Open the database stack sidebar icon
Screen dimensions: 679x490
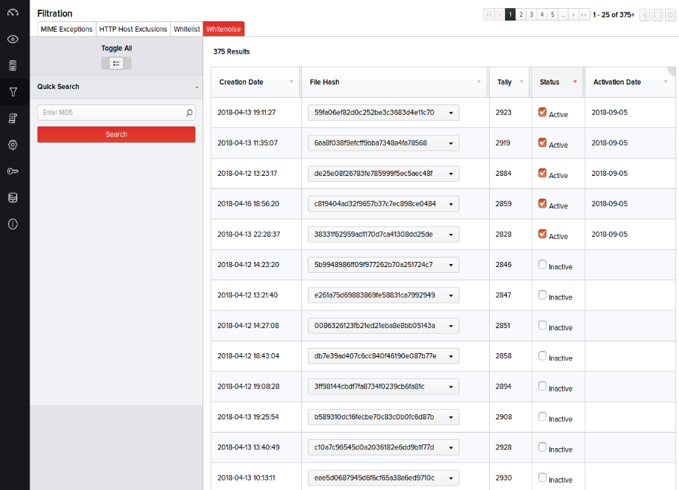click(13, 198)
